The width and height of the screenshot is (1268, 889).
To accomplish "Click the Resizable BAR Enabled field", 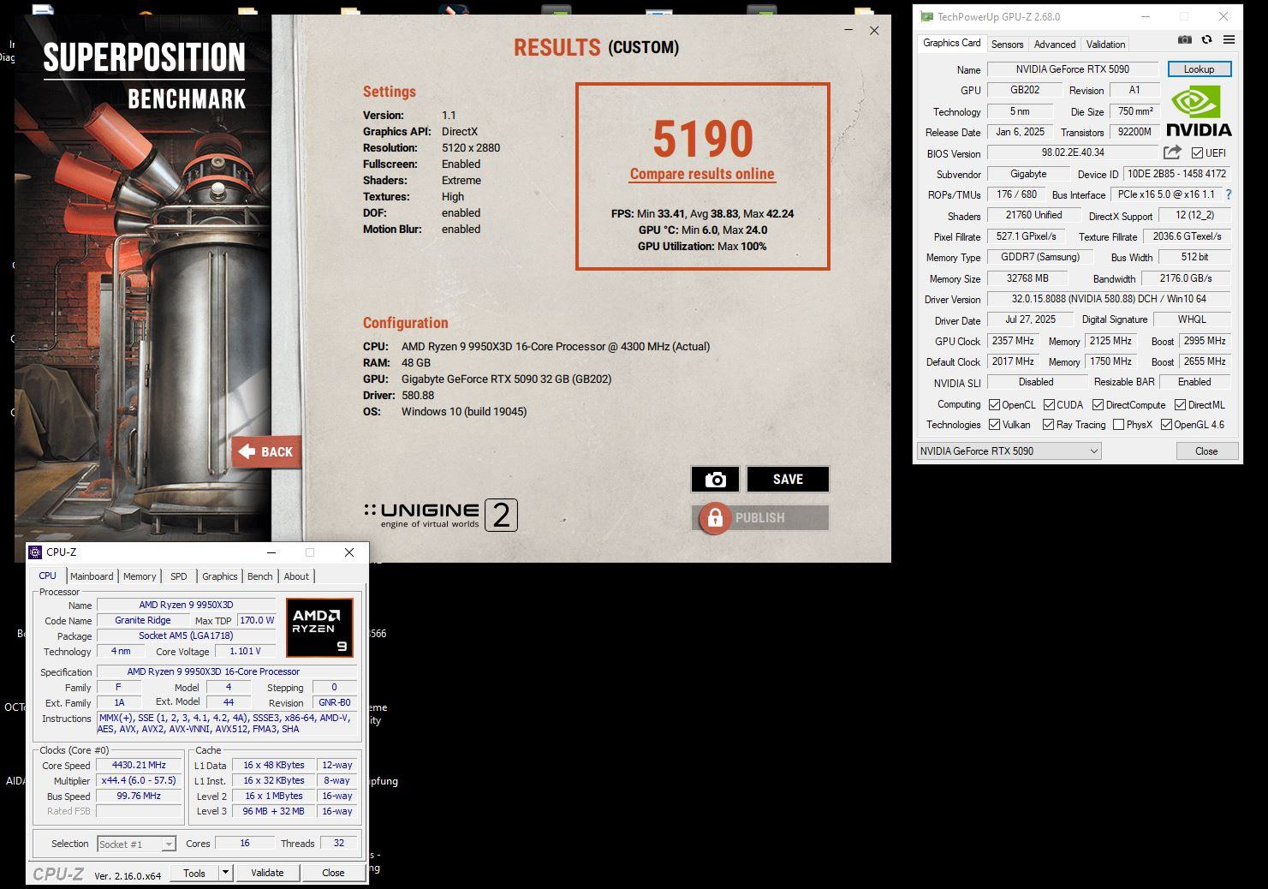I will coord(1194,382).
